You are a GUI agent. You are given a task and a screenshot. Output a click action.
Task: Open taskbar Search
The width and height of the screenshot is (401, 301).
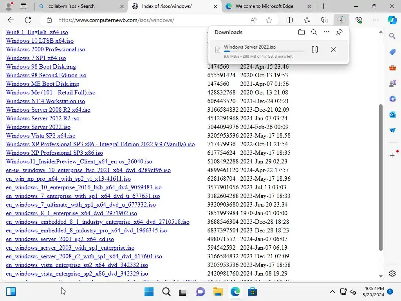(x=166, y=292)
